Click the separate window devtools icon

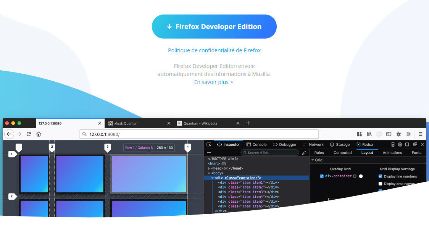pyautogui.click(x=415, y=144)
